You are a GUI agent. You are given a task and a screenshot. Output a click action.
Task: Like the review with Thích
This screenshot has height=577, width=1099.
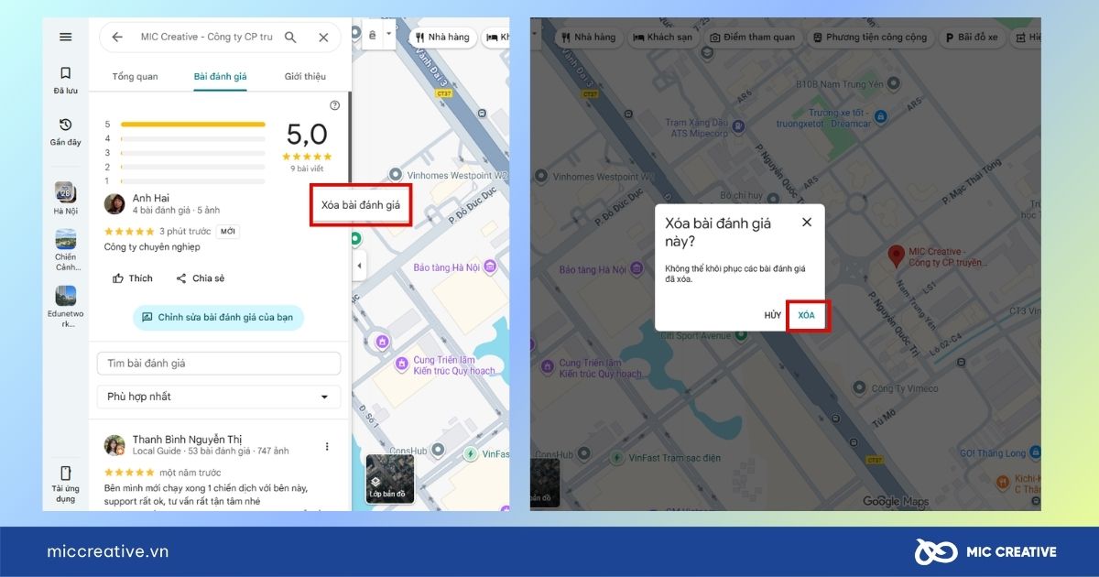coord(133,278)
